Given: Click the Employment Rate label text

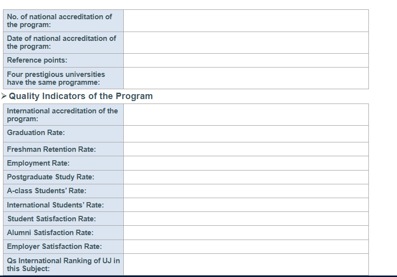Looking at the screenshot, I should click(x=38, y=163).
